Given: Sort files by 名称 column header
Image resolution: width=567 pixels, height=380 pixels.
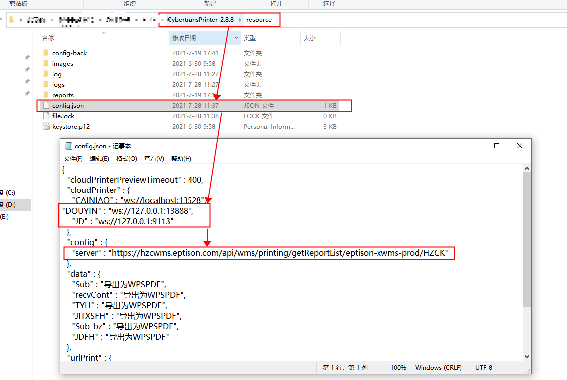Looking at the screenshot, I should pos(48,38).
